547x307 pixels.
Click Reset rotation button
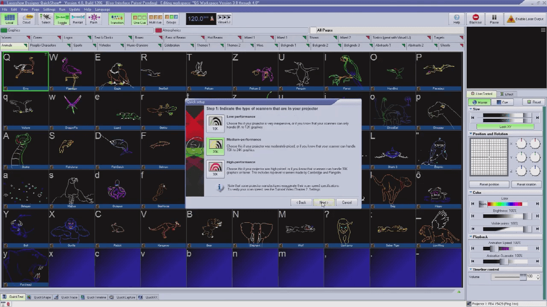tap(526, 184)
